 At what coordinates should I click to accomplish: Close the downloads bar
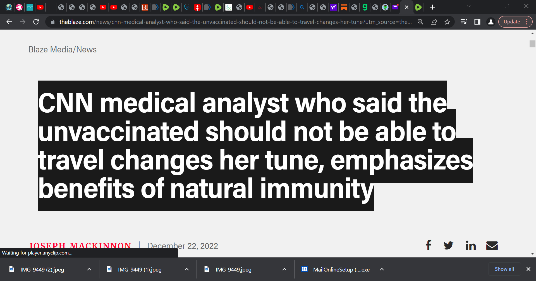tap(528, 269)
